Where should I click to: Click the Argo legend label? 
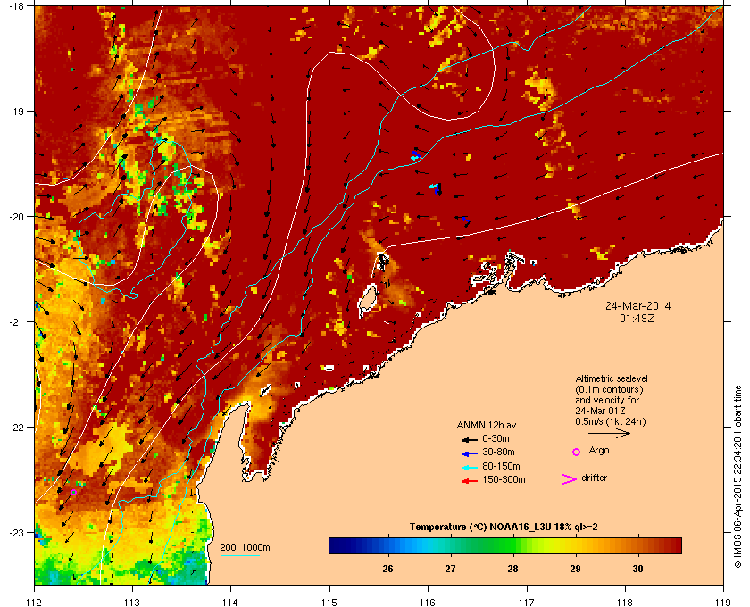point(599,450)
